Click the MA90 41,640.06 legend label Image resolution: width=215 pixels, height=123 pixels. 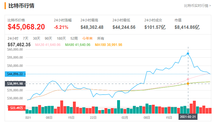[78, 45]
